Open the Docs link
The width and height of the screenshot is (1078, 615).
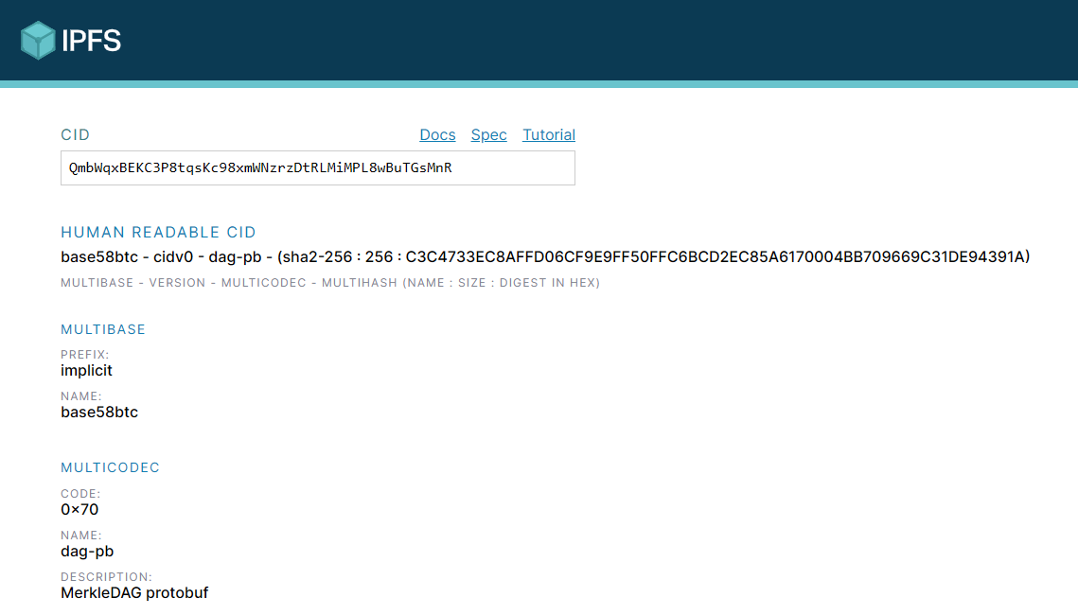point(437,135)
